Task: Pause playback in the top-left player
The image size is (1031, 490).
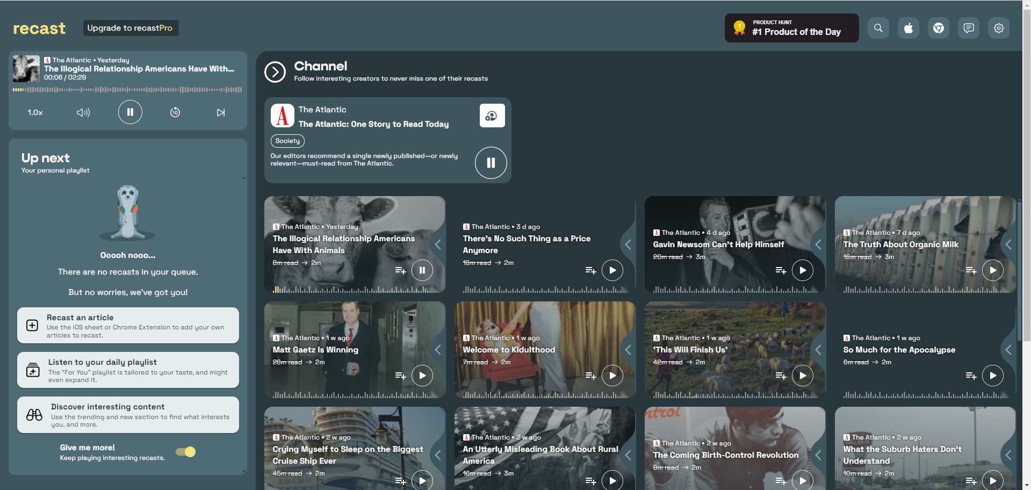Action: [x=130, y=112]
